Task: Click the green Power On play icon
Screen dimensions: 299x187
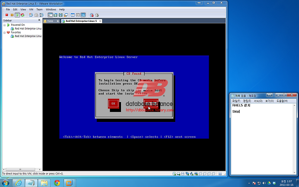Action: (17, 15)
